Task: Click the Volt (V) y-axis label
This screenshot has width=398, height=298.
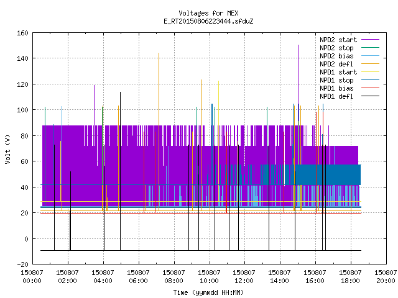Action: click(x=8, y=149)
